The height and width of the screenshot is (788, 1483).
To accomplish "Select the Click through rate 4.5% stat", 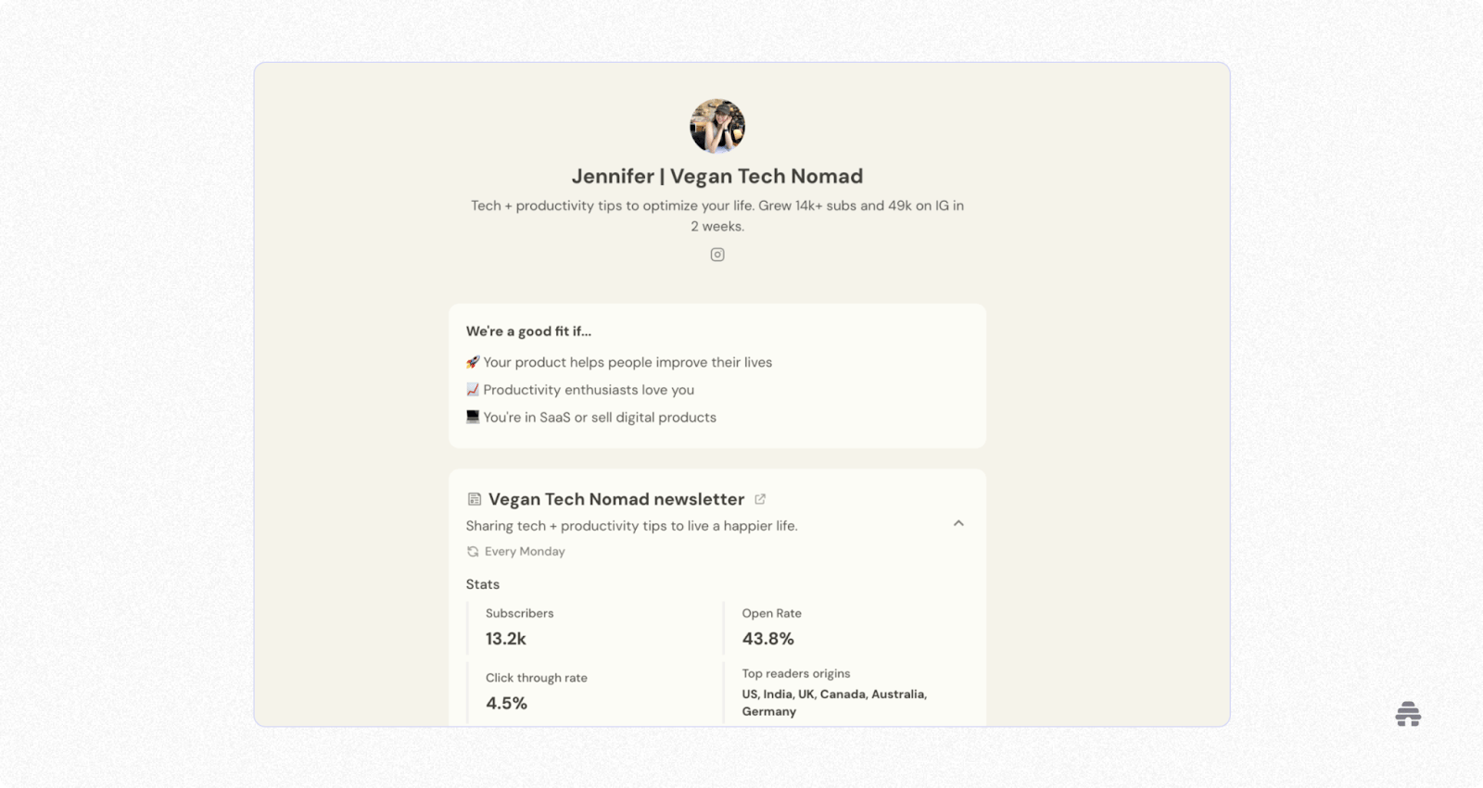I will click(x=507, y=703).
